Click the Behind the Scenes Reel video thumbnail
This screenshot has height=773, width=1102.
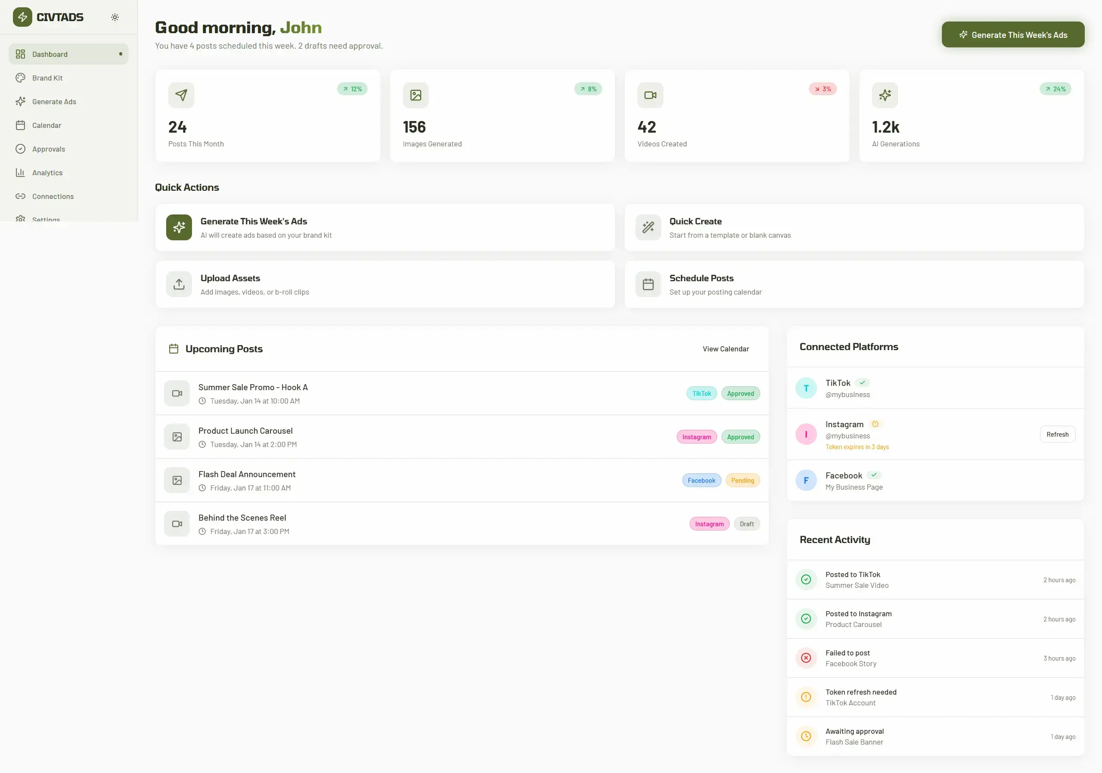(176, 524)
